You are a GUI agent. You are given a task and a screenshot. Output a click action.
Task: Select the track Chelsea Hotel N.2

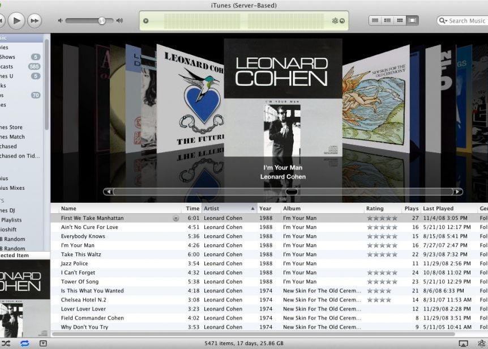(84, 300)
